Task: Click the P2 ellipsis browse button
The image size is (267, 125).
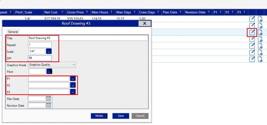Action: (x=73, y=85)
